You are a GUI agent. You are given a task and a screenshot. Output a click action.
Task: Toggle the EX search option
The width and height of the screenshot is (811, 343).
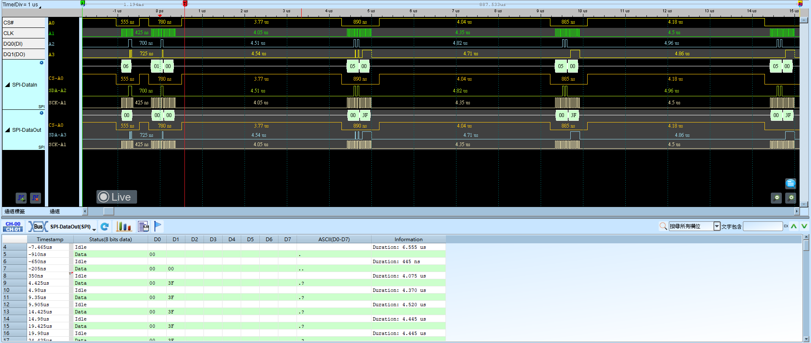[786, 226]
